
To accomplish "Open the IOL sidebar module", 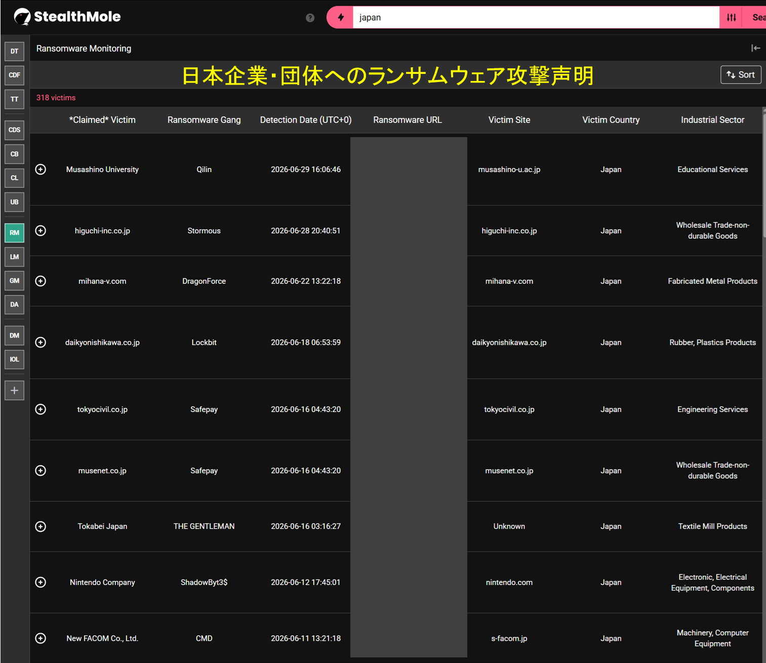I will pos(14,359).
